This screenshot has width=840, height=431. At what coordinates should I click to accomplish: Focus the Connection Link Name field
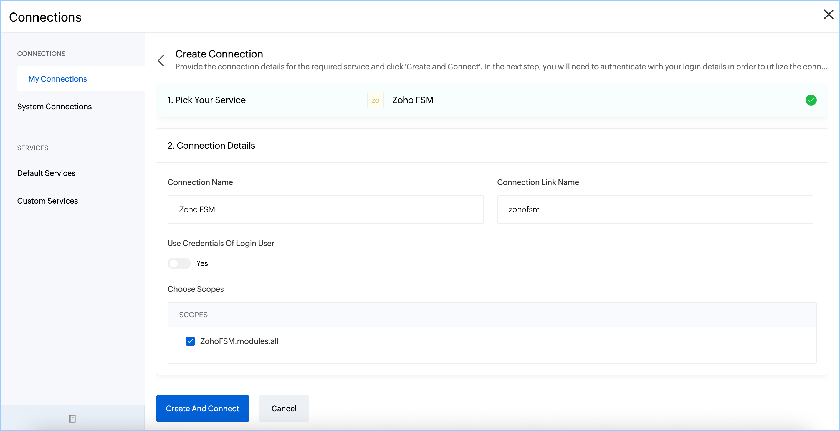pos(655,209)
